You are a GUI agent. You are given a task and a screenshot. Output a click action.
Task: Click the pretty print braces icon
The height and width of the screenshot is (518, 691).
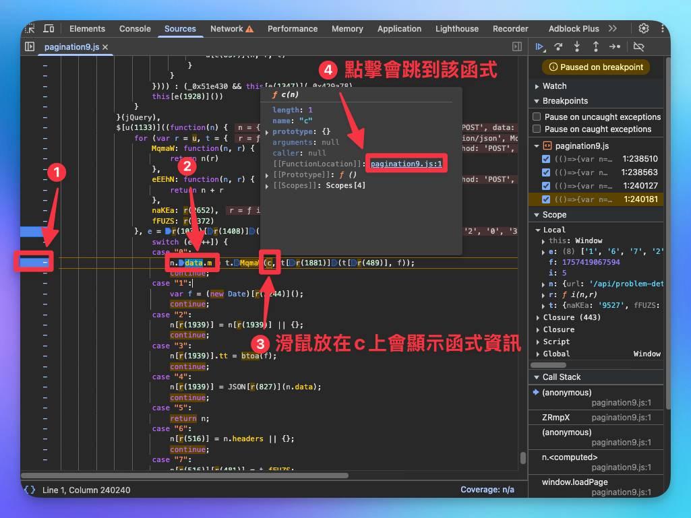pyautogui.click(x=30, y=490)
